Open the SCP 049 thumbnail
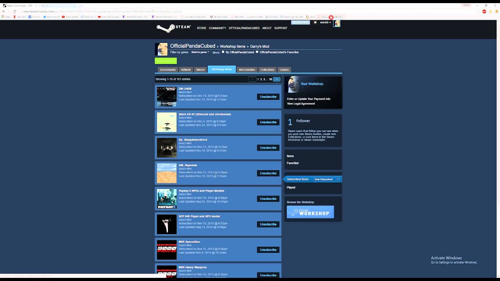Screen dimensions: 500x281 (x=167, y=224)
